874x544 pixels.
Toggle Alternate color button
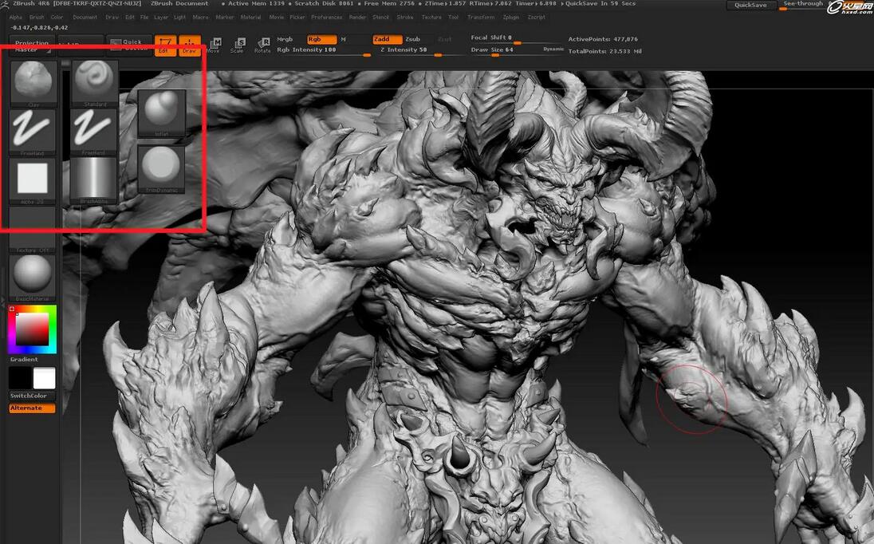[x=33, y=408]
